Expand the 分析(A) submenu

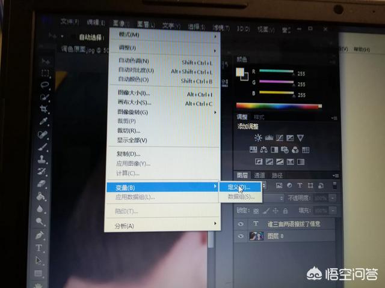pyautogui.click(x=162, y=226)
